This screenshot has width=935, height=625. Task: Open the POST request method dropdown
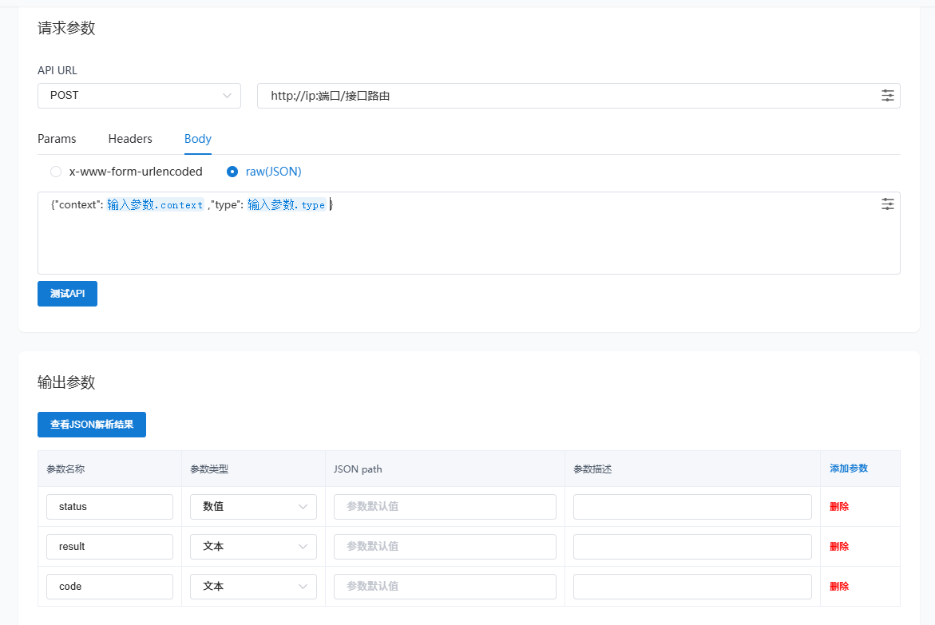pyautogui.click(x=139, y=96)
